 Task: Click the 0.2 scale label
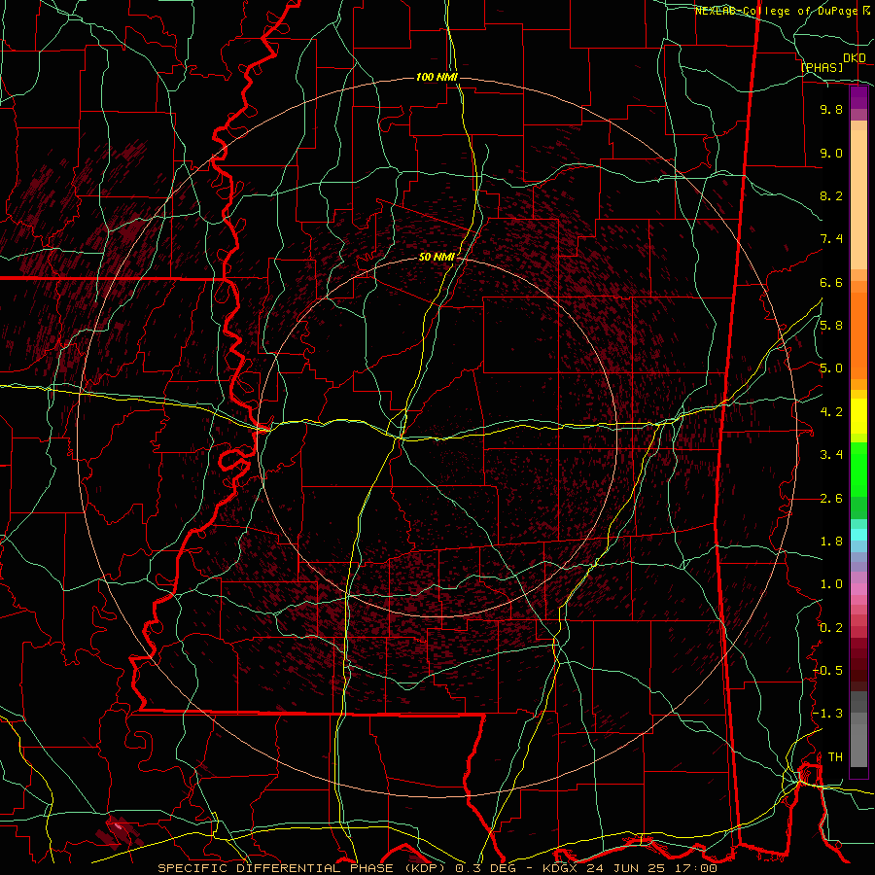[x=831, y=628]
